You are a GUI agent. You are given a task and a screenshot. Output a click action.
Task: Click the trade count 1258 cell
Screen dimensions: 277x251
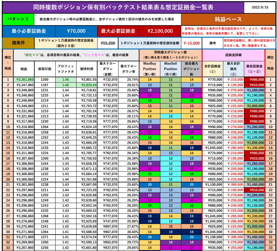click(x=45, y=132)
